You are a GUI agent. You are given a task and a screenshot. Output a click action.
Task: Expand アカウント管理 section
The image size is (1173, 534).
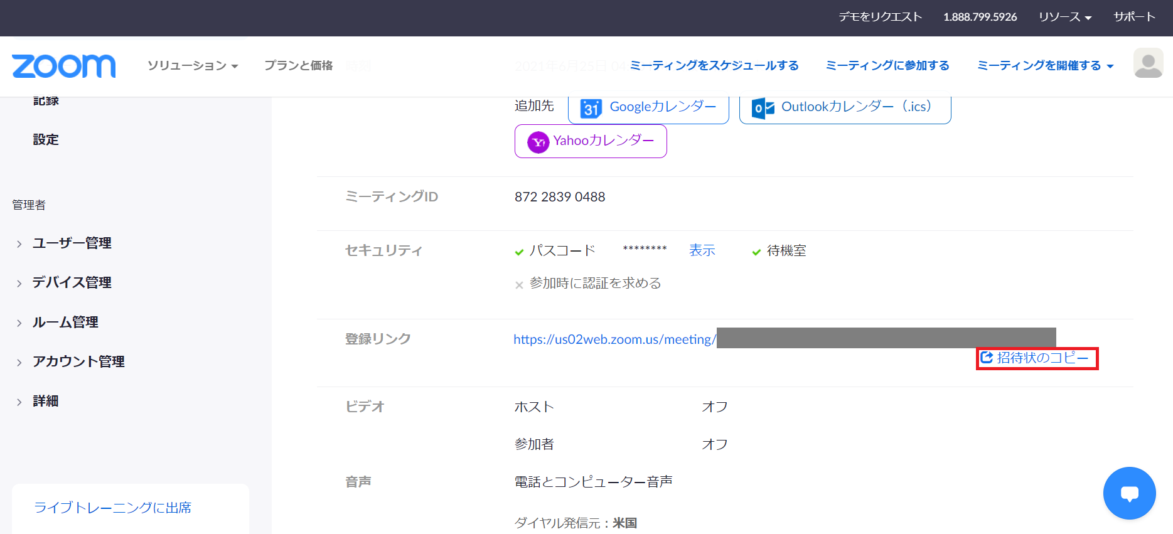(x=19, y=363)
